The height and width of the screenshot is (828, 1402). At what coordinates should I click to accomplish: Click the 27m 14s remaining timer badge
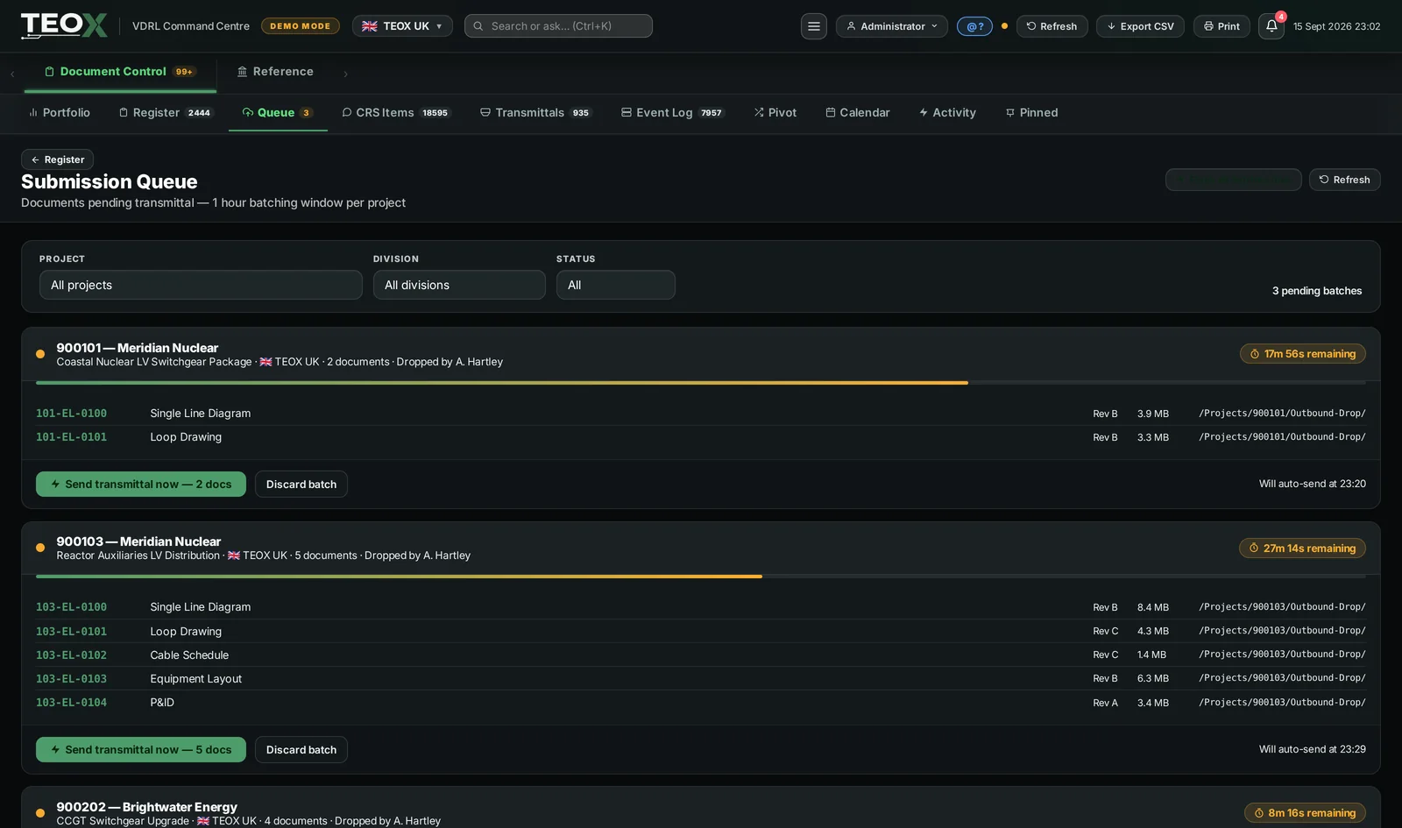click(x=1302, y=548)
